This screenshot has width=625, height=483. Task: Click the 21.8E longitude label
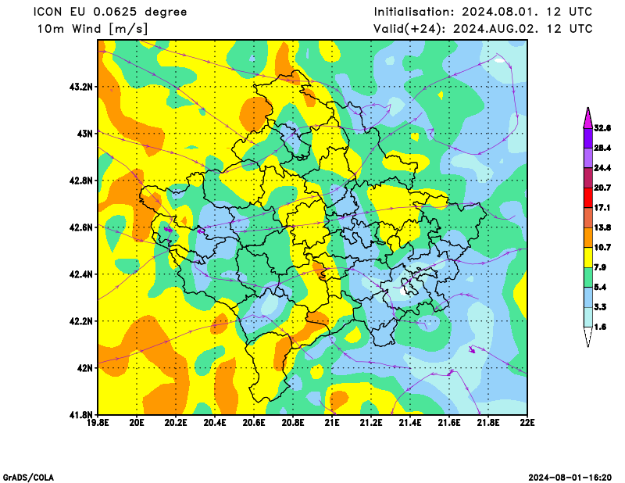pyautogui.click(x=488, y=422)
